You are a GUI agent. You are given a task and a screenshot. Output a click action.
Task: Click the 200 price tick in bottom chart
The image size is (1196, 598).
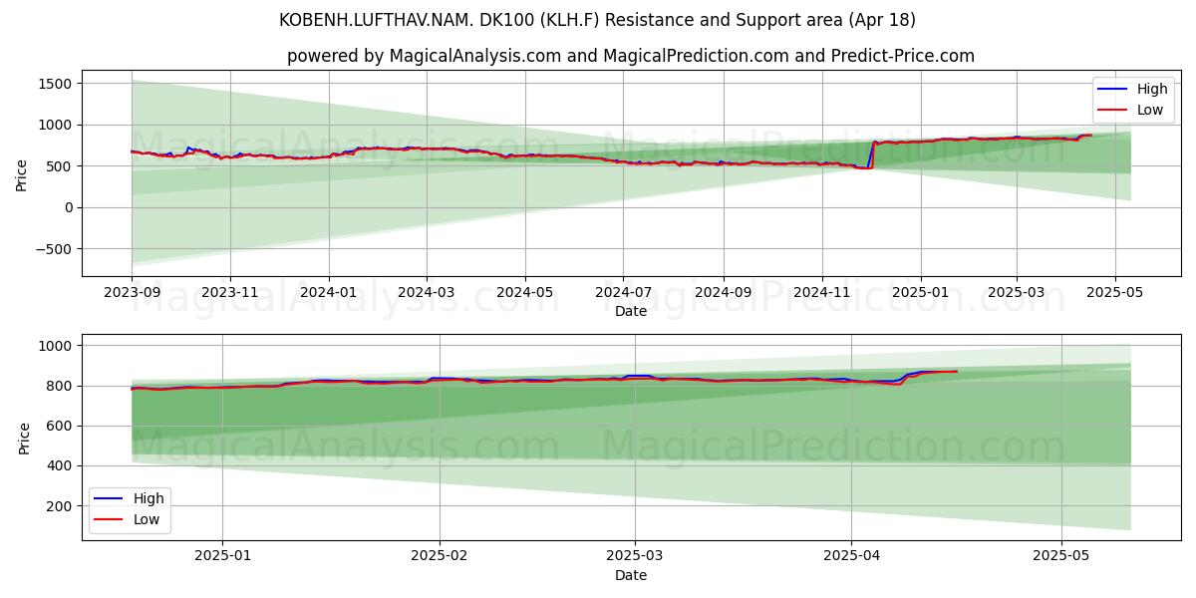point(59,506)
